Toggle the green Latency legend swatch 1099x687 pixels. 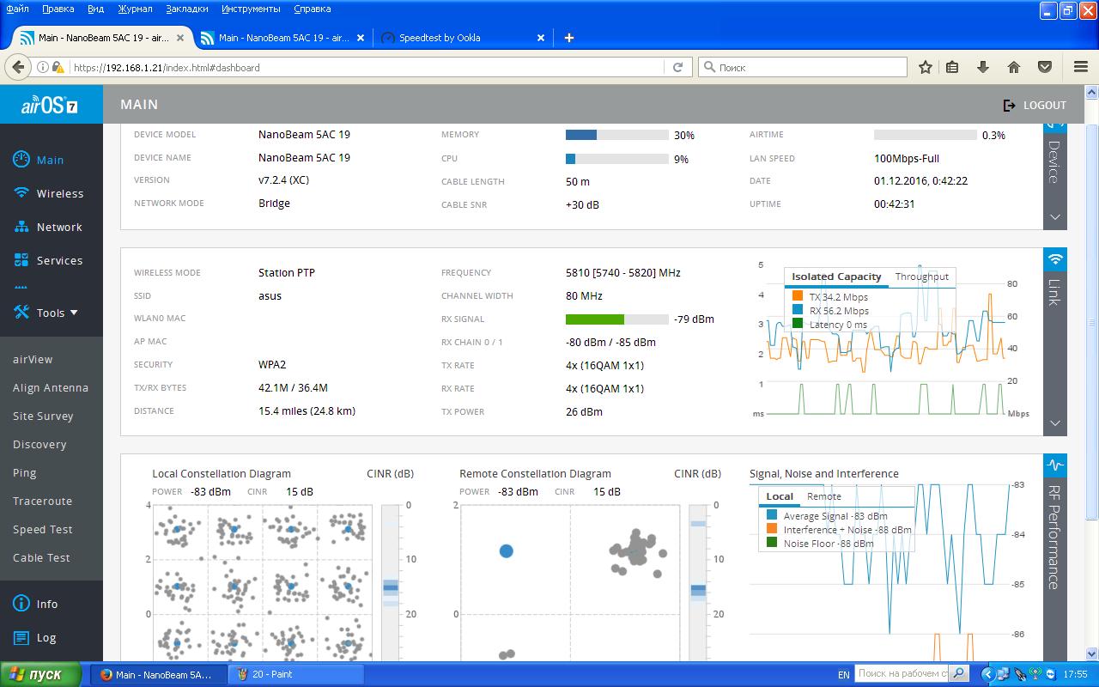tap(798, 324)
